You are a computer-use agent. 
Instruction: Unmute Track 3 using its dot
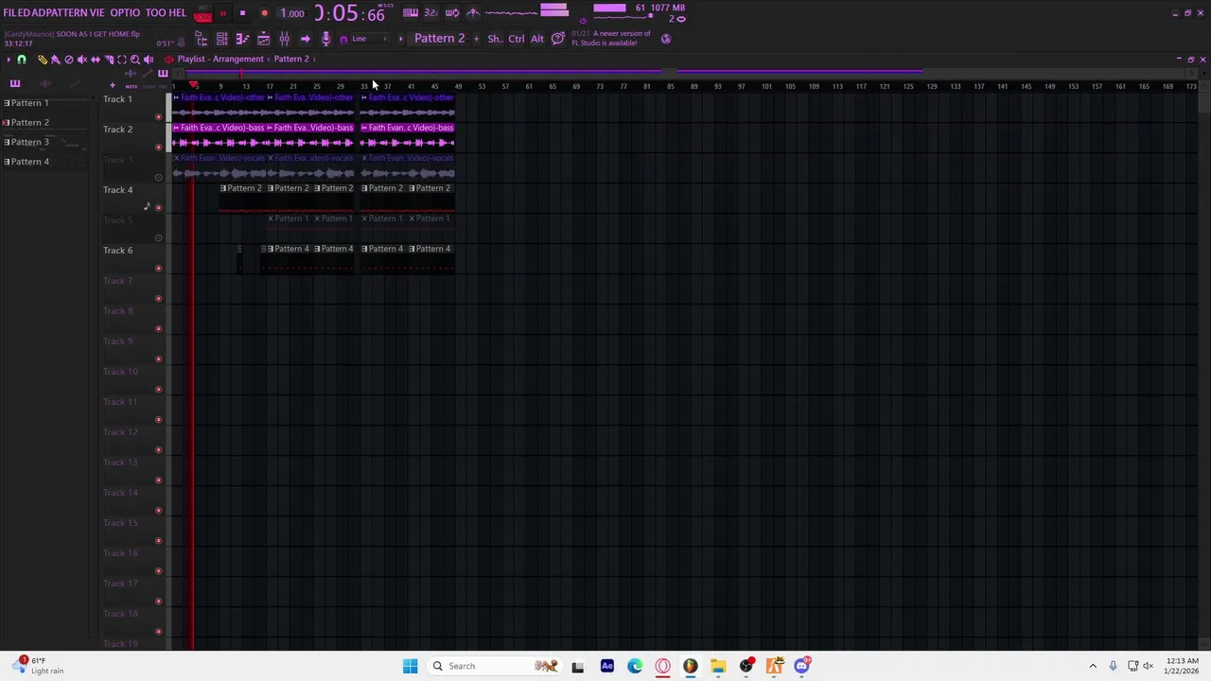click(158, 178)
